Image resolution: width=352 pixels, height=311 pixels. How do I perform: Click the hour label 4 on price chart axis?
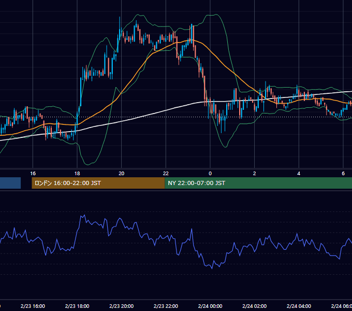pos(299,174)
